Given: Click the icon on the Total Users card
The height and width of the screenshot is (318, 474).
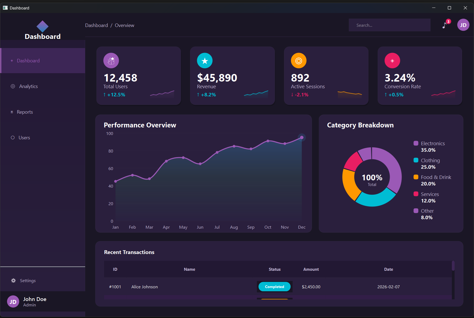Looking at the screenshot, I should pyautogui.click(x=111, y=60).
